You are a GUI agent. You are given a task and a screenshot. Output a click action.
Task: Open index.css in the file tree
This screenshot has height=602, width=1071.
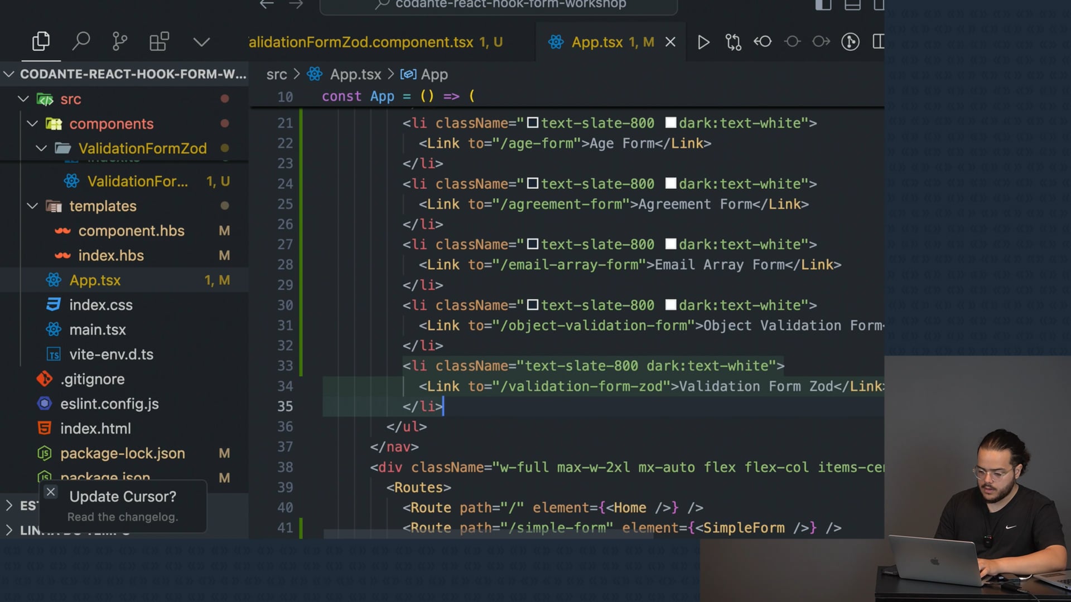(101, 305)
